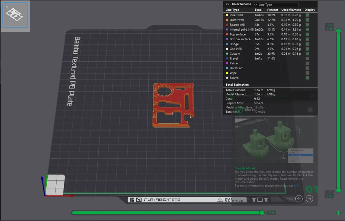The height and width of the screenshot is (221, 345).
Task: Toggle Internal solid infill display checkbox
Action: pos(307,30)
